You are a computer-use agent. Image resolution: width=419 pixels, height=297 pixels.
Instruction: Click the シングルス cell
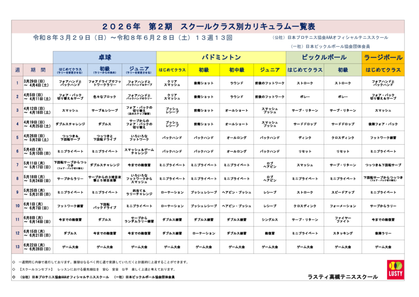tap(270, 220)
